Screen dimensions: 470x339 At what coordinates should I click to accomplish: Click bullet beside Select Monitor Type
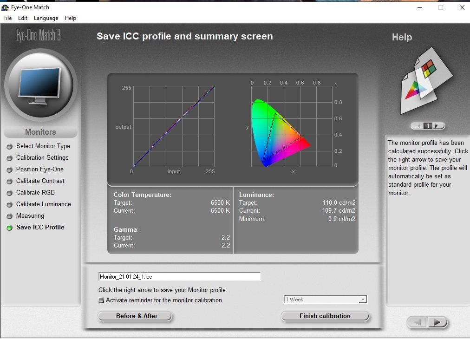click(10, 147)
